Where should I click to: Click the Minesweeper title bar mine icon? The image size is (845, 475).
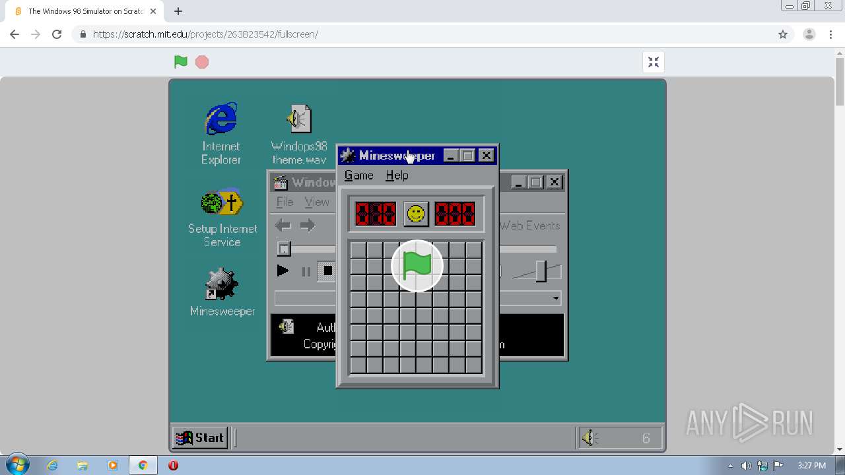348,156
